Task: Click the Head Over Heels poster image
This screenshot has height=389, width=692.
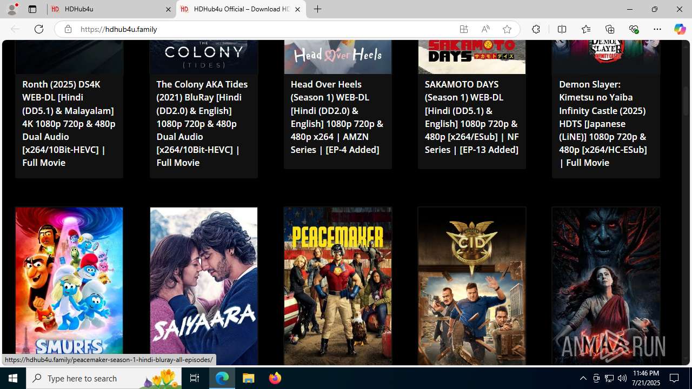Action: click(x=338, y=57)
